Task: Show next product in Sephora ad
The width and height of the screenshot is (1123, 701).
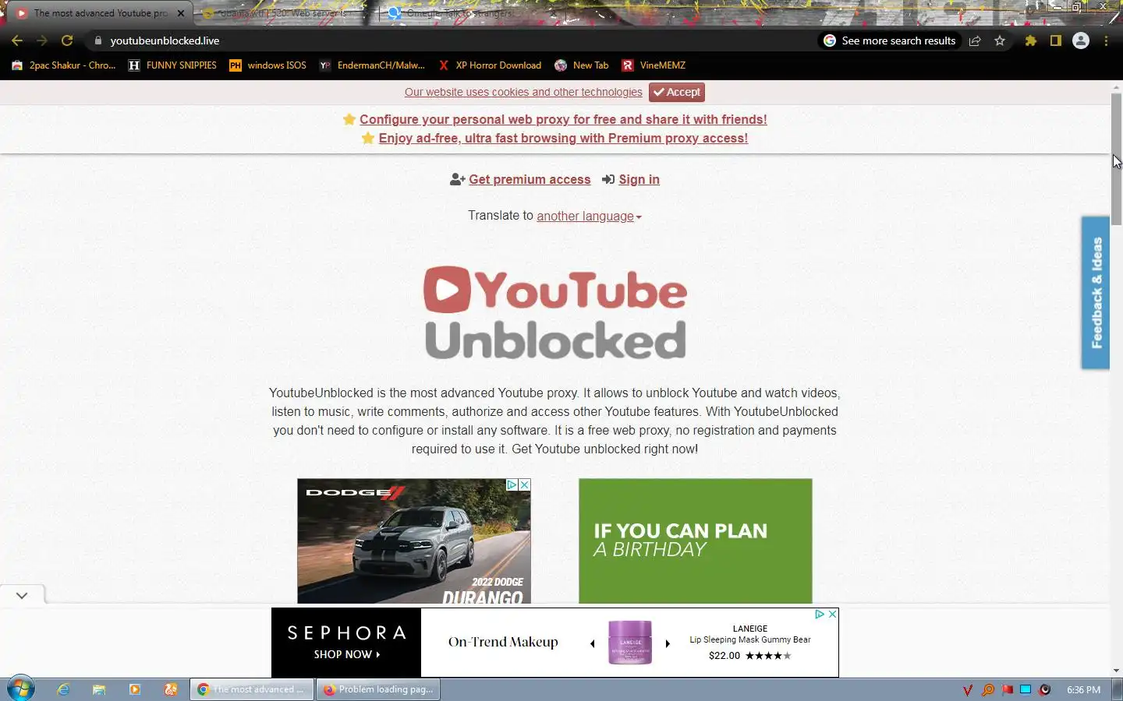Action: point(668,643)
